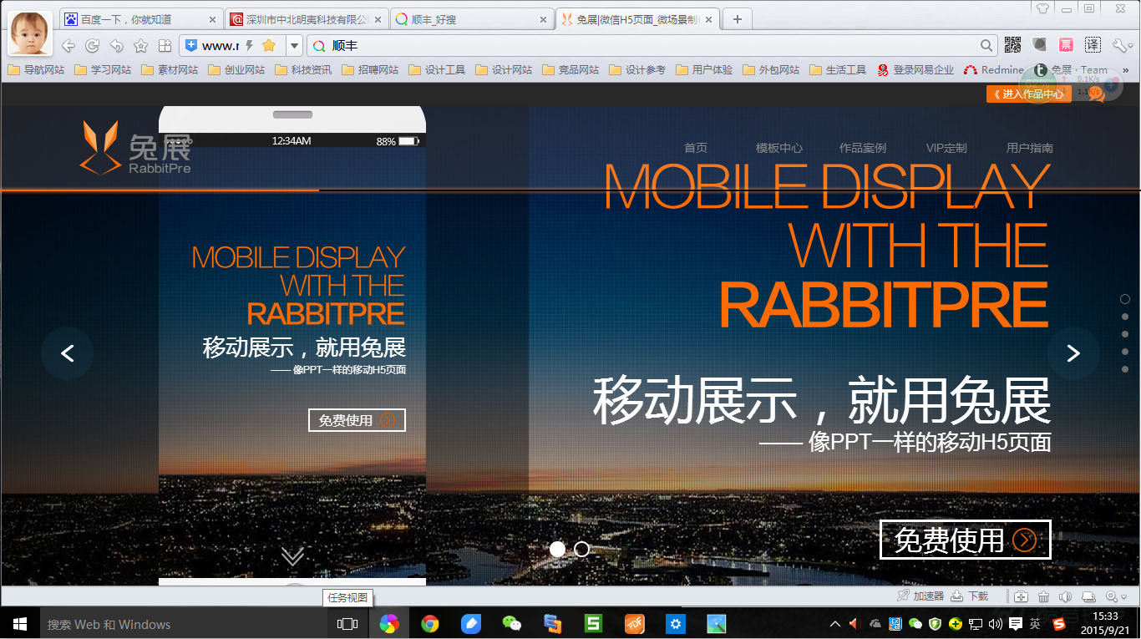Click the magnifier search button
Viewport: 1141px width, 639px height.
point(986,46)
